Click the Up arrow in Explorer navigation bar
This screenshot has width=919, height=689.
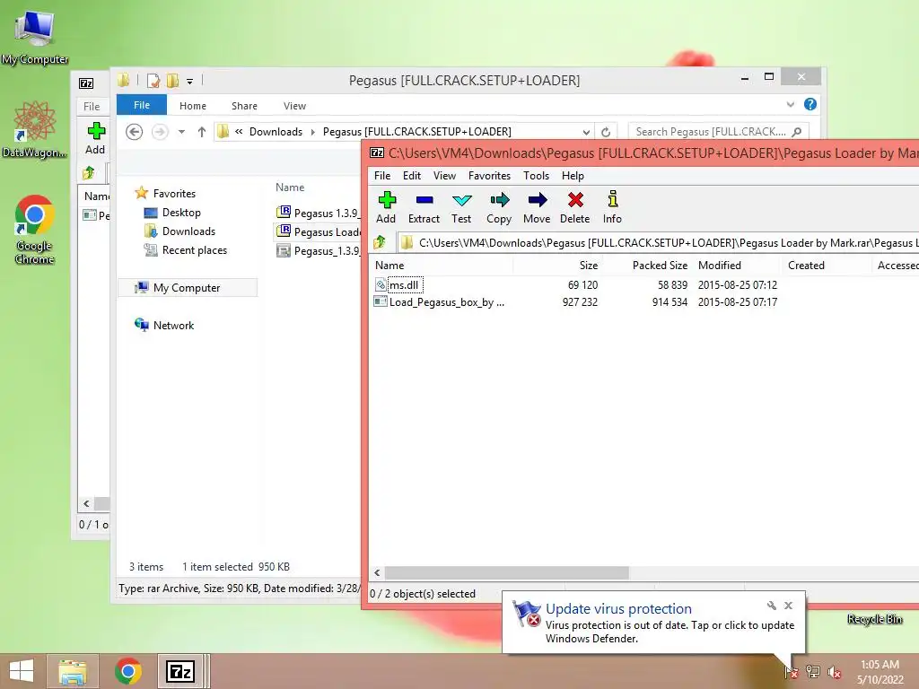(x=202, y=132)
